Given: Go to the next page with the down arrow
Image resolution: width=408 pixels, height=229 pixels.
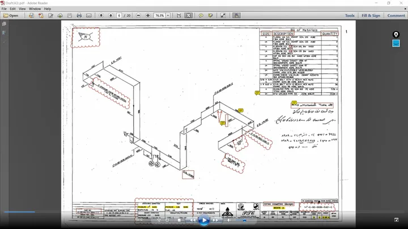Looking at the screenshot, I should coord(110,16).
